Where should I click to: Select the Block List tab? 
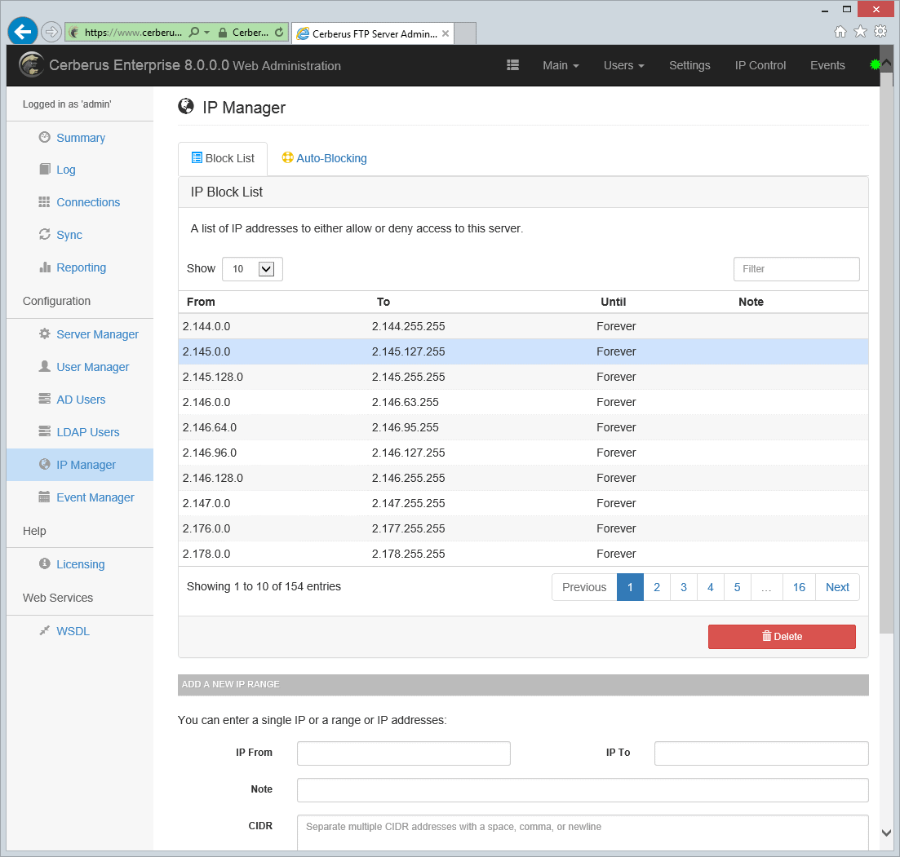click(x=223, y=158)
